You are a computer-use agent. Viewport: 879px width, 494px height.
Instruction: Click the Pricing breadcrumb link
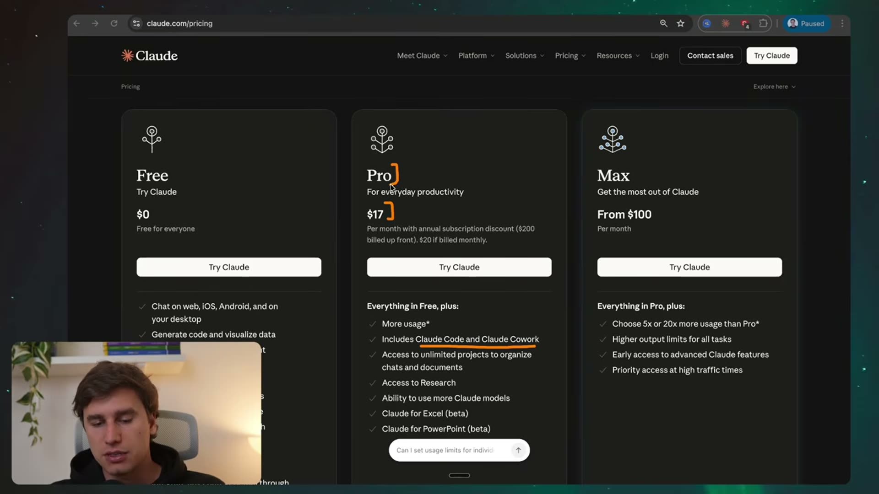[130, 86]
